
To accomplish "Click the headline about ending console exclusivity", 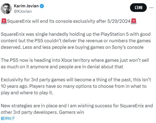I will point(69,21).
